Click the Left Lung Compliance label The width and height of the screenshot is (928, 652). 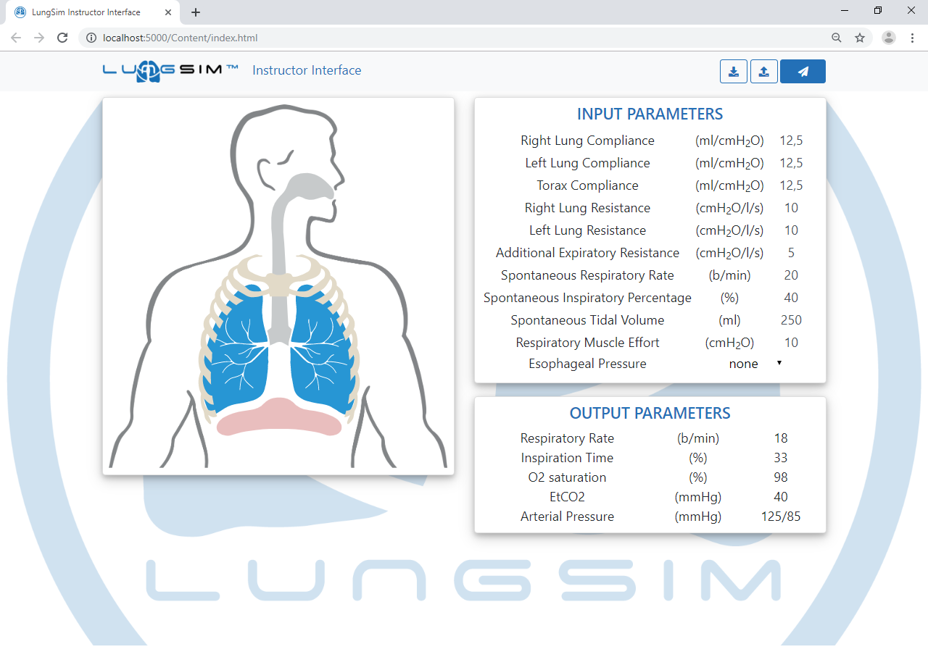coord(587,163)
